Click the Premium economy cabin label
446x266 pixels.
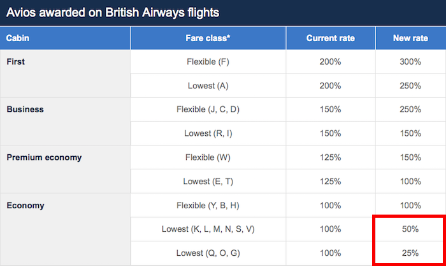tap(44, 157)
